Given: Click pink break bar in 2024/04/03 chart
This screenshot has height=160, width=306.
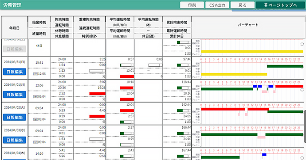Looking at the screenshot, I should click(261, 137).
